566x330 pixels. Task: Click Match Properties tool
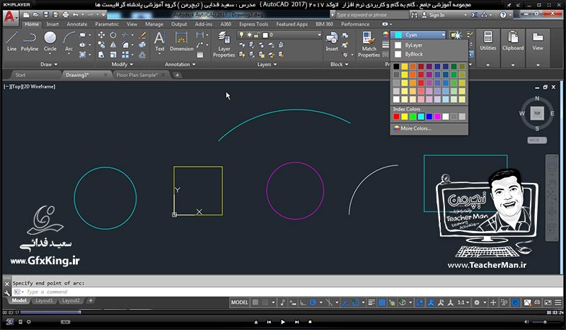369,45
